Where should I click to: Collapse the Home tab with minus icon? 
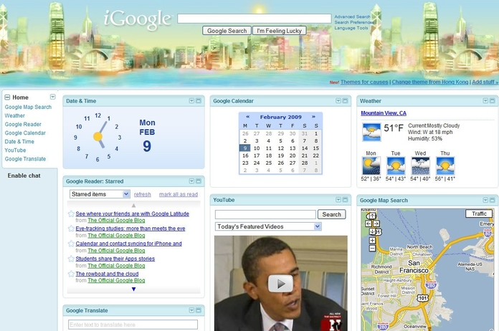[7, 97]
